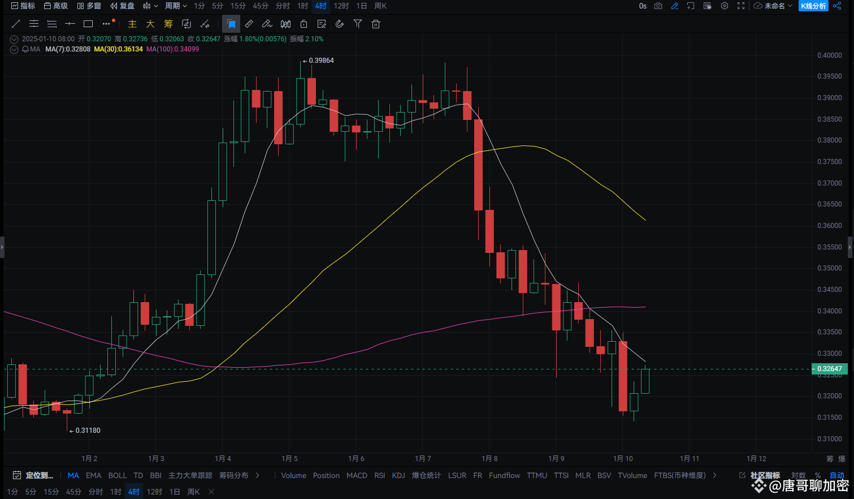Screen dimensions: 854x499
Task: Open the K线分析 button
Action: (x=813, y=6)
